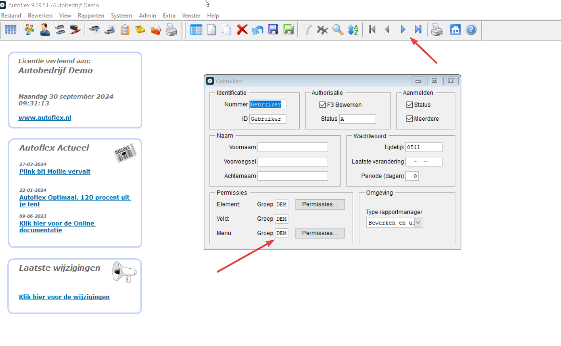Screen dimensions: 561x346
Task: Click the Voornaam input field
Action: click(x=293, y=147)
